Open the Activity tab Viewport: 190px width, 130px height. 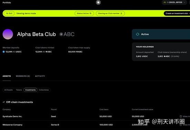coord(40,76)
